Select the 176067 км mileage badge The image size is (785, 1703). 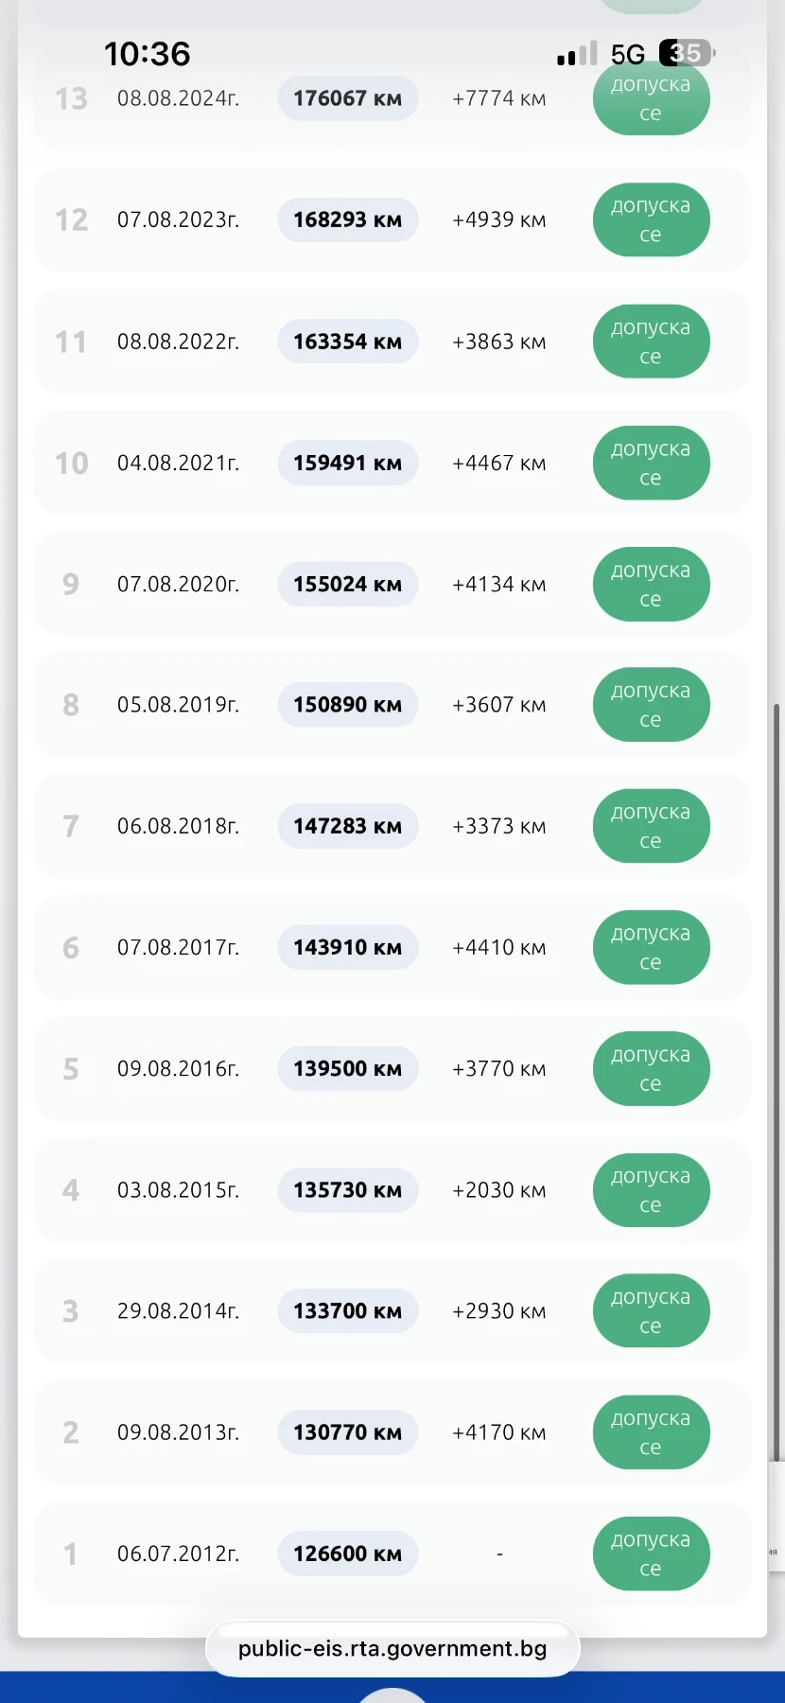coord(347,98)
